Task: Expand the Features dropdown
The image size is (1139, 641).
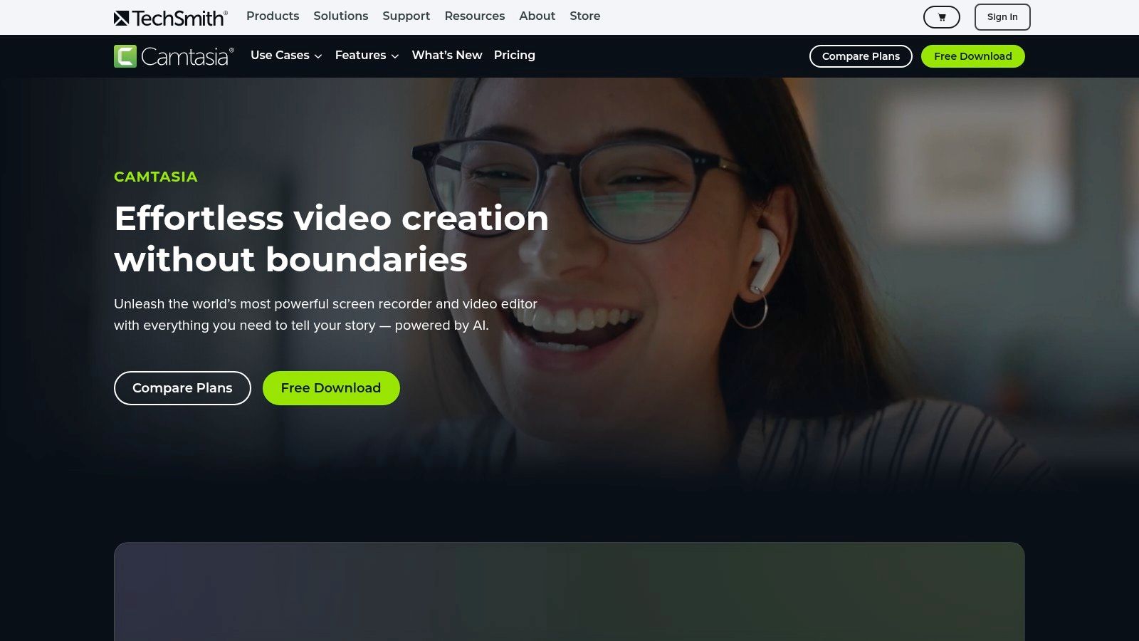Action: click(x=367, y=56)
